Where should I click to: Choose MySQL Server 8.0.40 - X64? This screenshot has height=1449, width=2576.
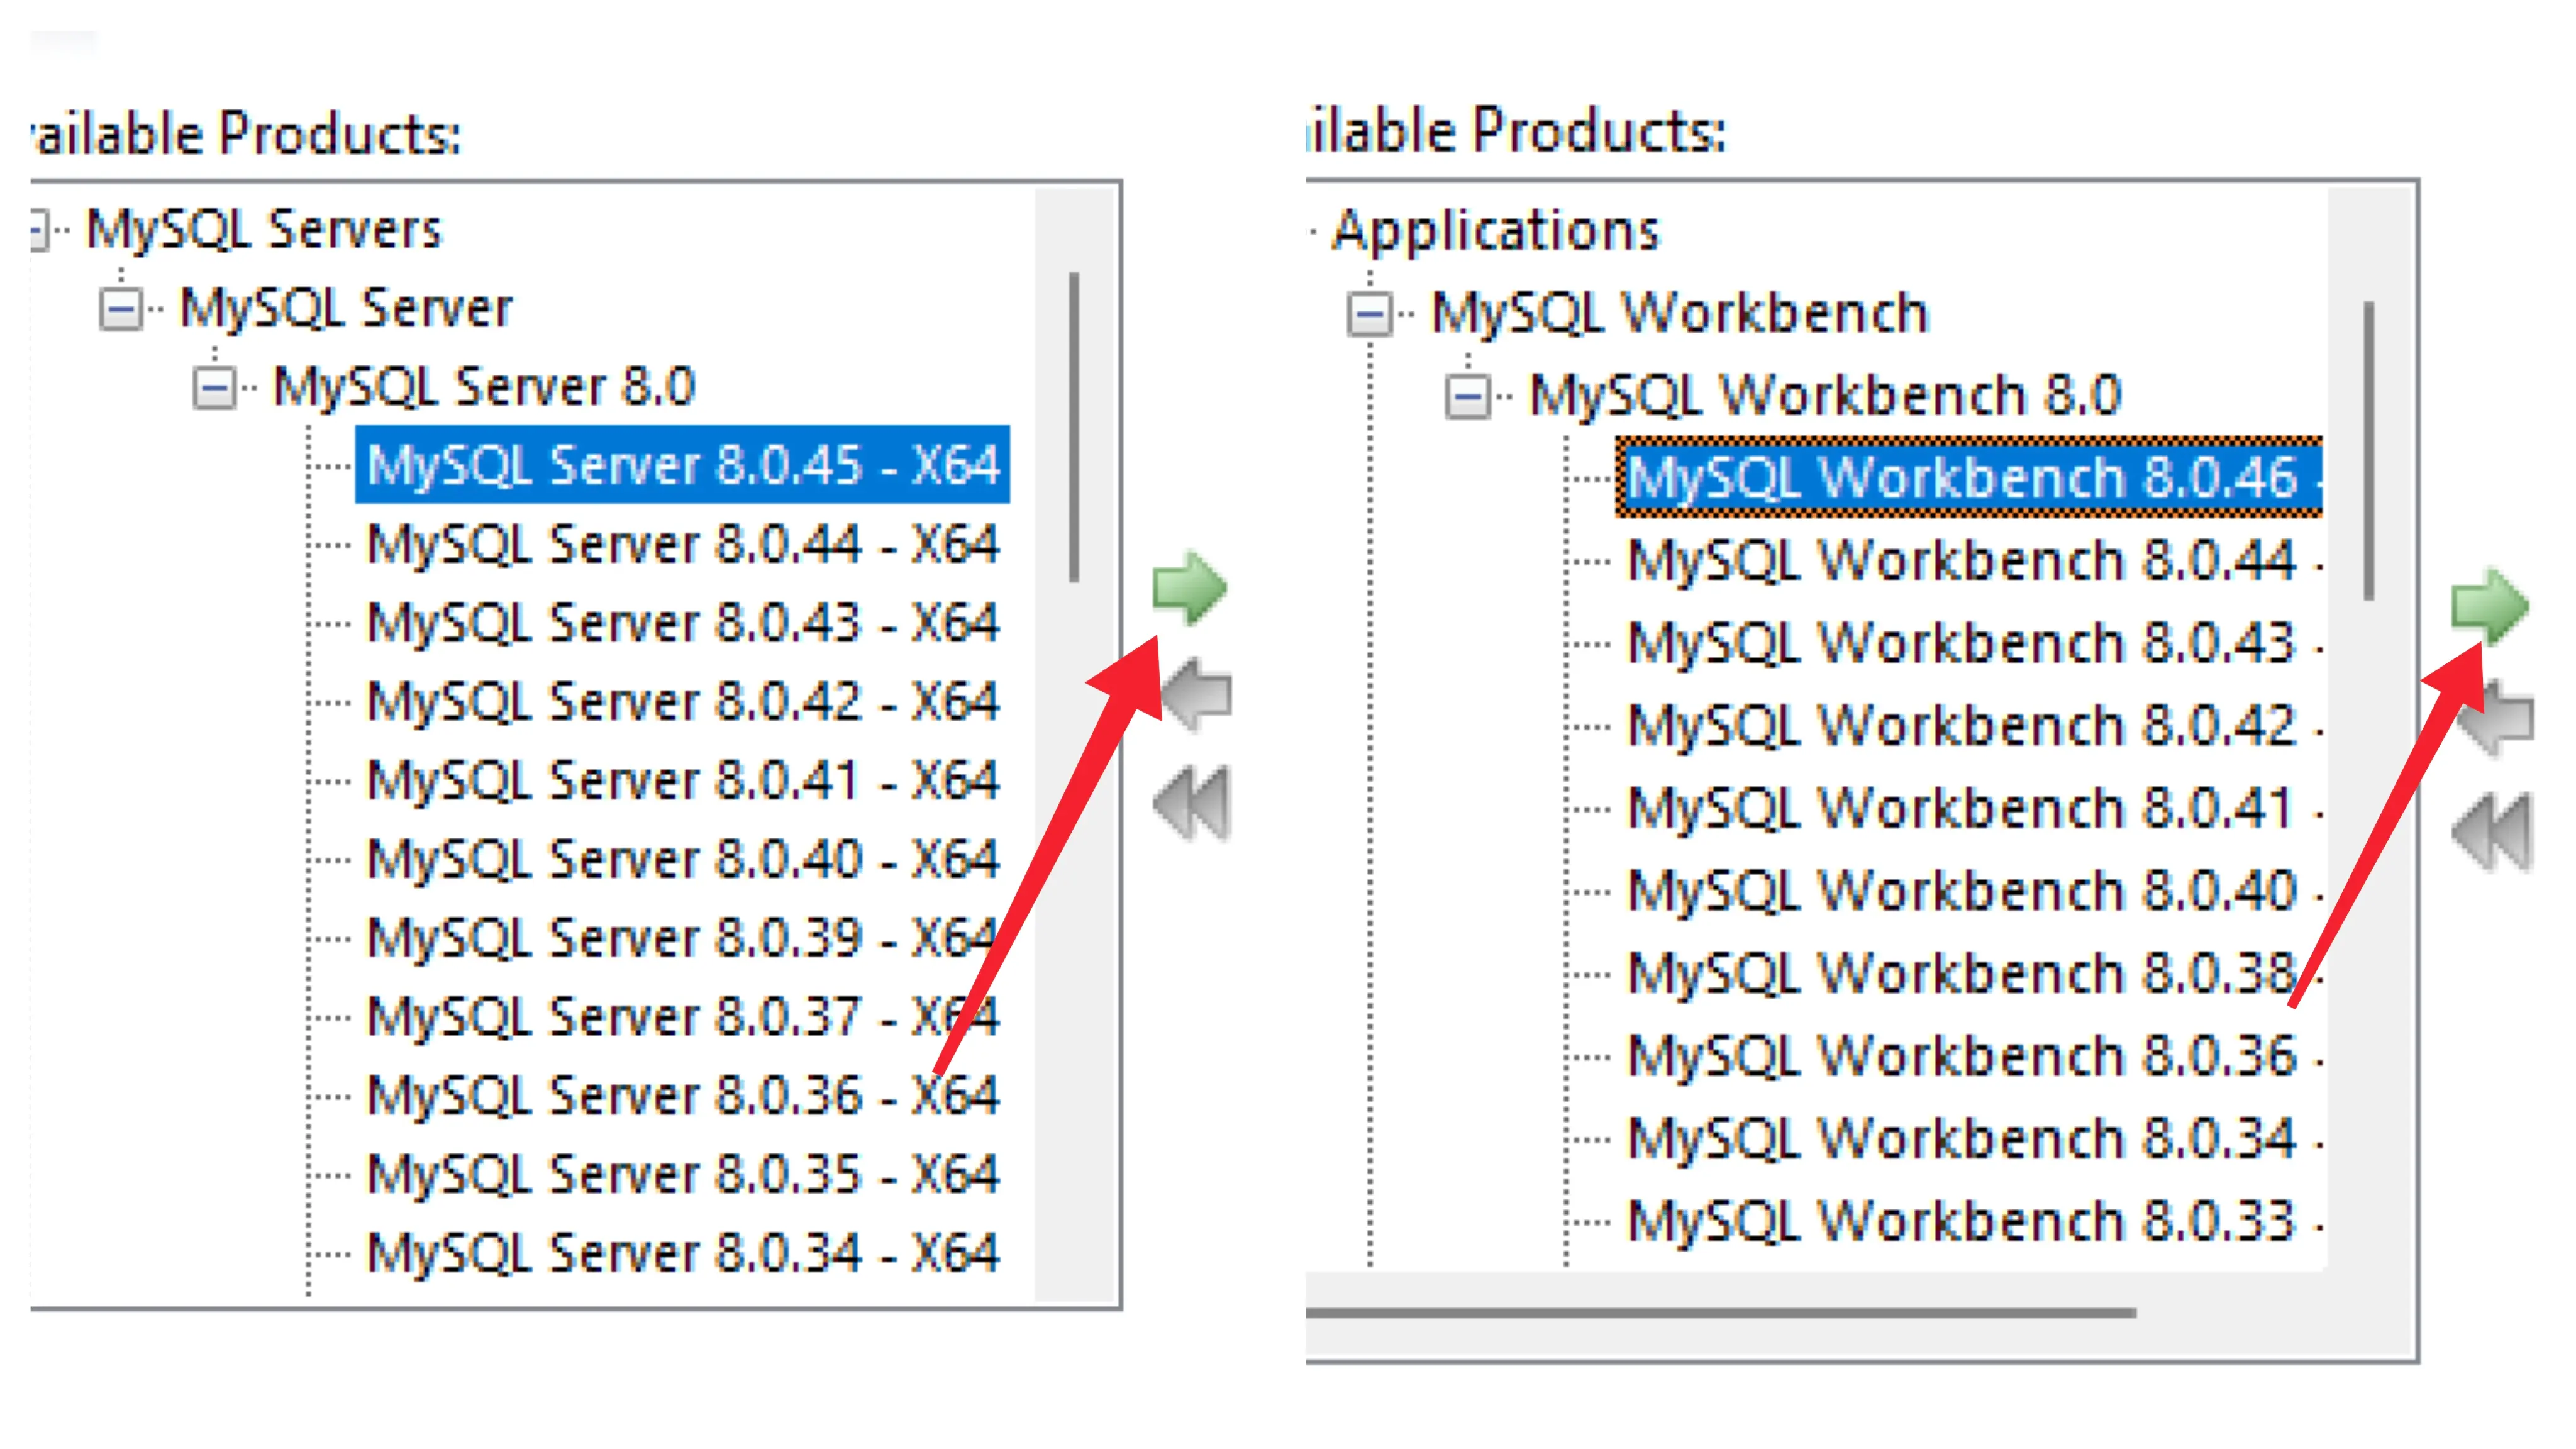click(683, 859)
